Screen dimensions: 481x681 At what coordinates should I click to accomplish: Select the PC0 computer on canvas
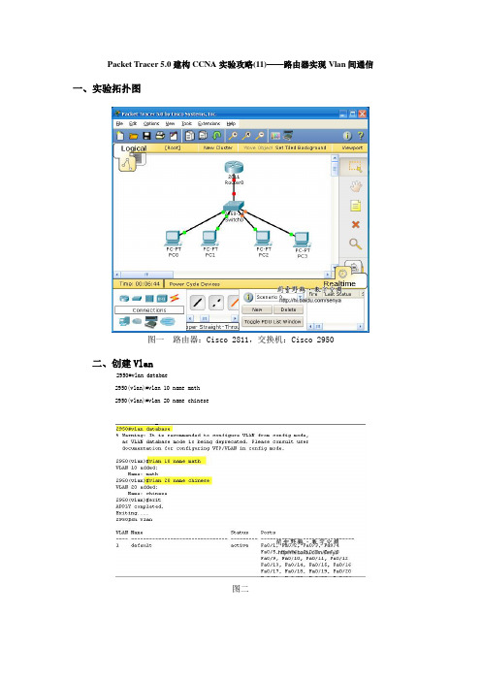point(174,240)
